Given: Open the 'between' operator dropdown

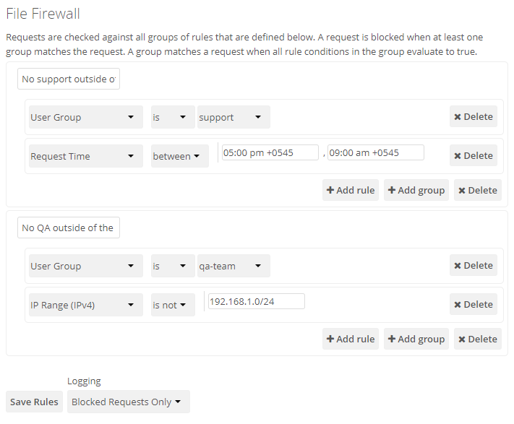Looking at the screenshot, I should coord(179,156).
